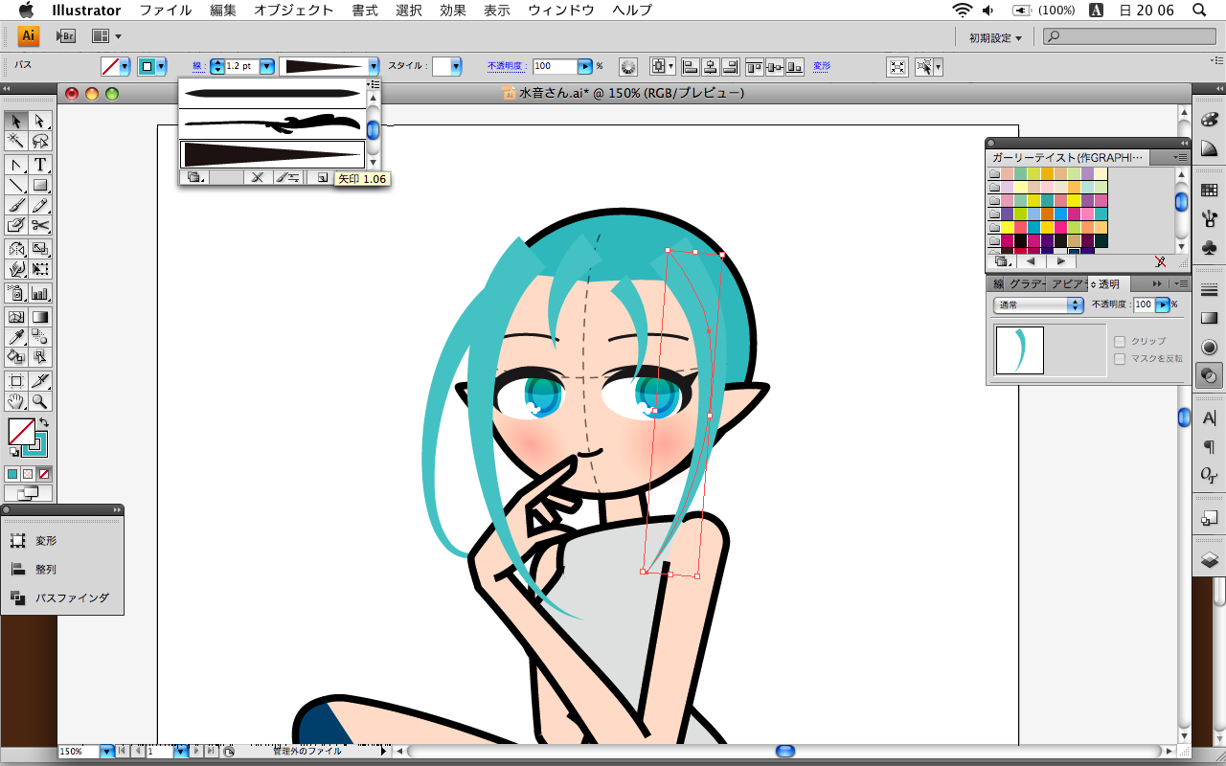Screen dimensions: 1226x766
Task: Reset to default fill and stroke
Action: coord(12,452)
